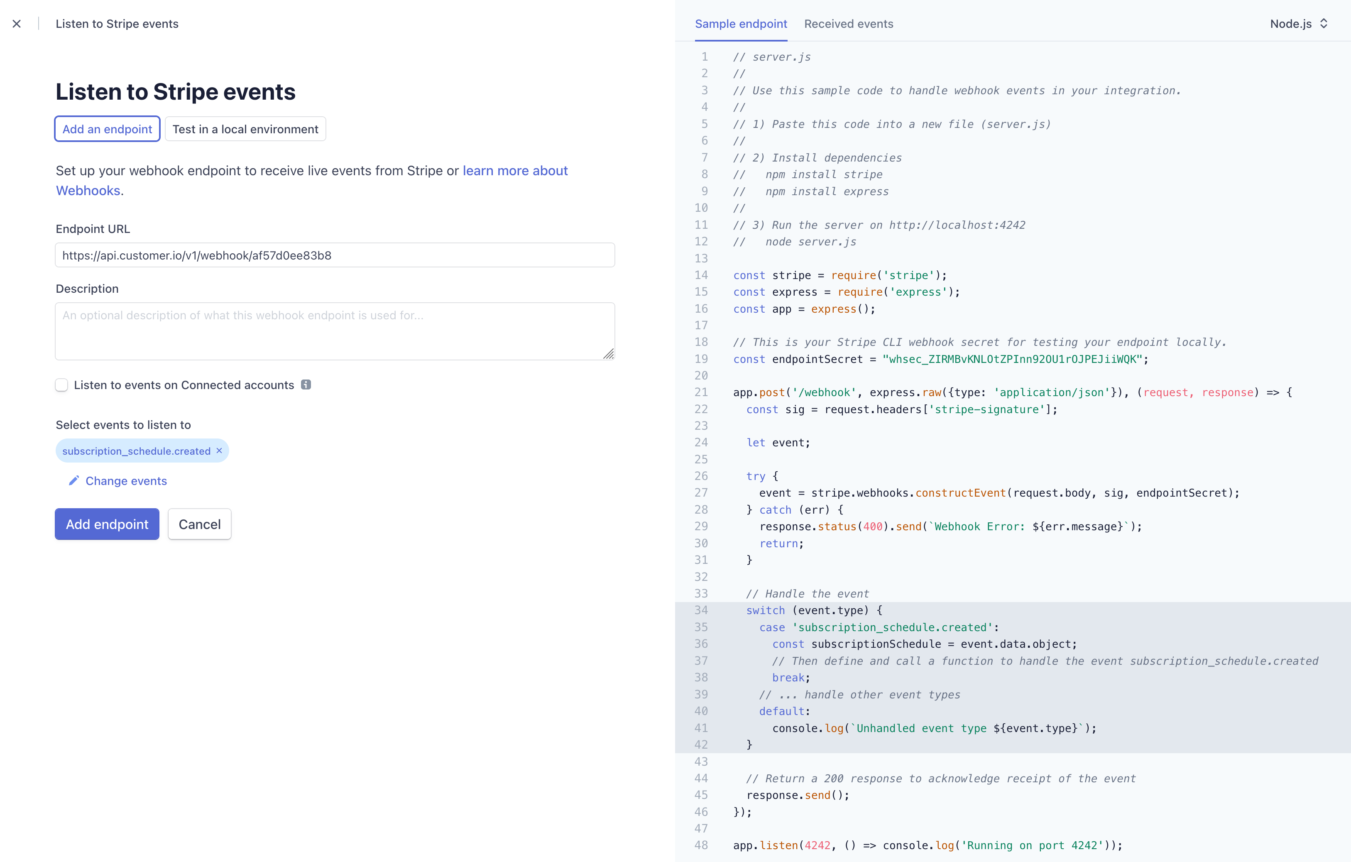Click the 'stripe-signature' header code line
1351x862 pixels.
click(902, 409)
